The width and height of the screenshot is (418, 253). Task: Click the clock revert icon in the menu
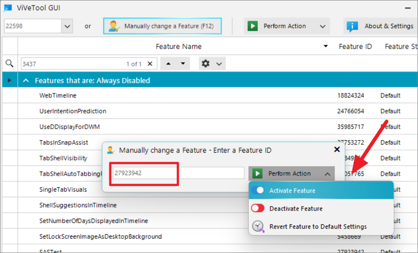(x=258, y=227)
